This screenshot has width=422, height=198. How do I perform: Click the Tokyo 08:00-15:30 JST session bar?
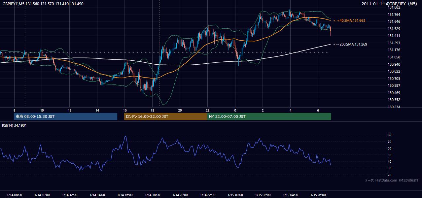[x=65, y=116]
